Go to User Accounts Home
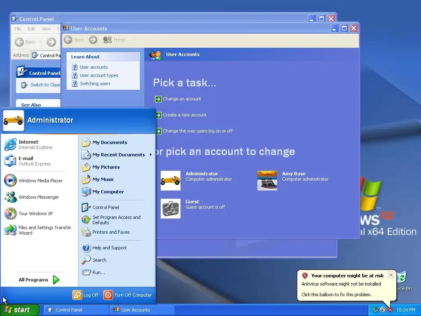The width and height of the screenshot is (421, 316). pos(114,40)
